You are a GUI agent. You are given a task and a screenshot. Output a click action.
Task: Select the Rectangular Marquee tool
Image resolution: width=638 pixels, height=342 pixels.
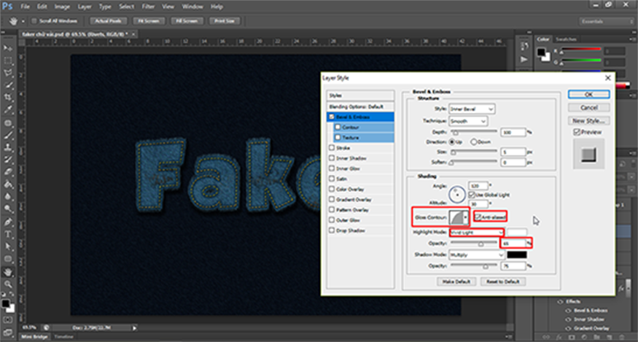(8, 60)
